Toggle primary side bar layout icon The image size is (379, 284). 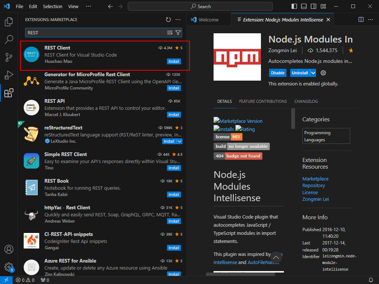click(294, 6)
